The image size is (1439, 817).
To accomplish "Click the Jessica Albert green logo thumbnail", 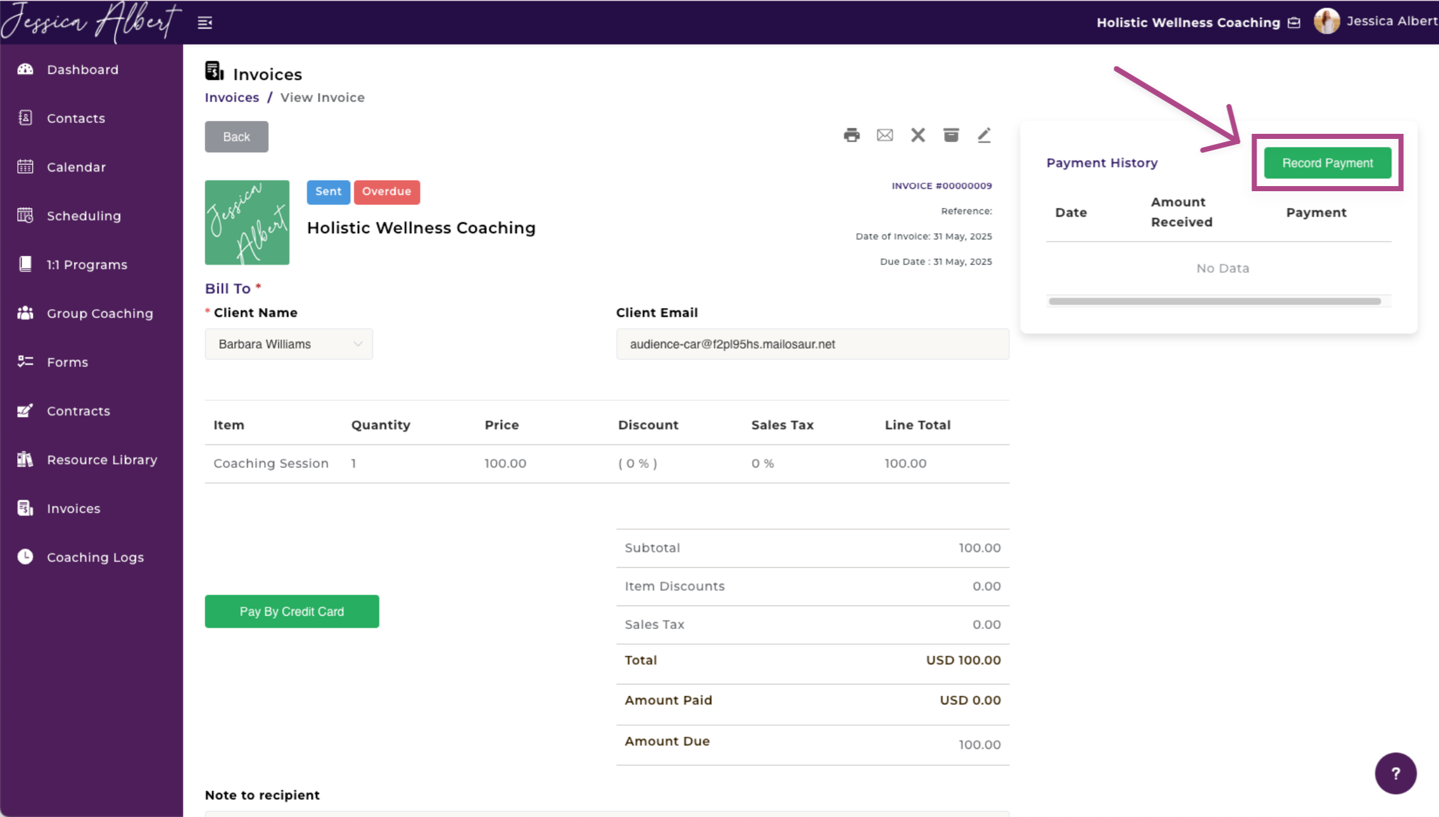I will click(247, 222).
